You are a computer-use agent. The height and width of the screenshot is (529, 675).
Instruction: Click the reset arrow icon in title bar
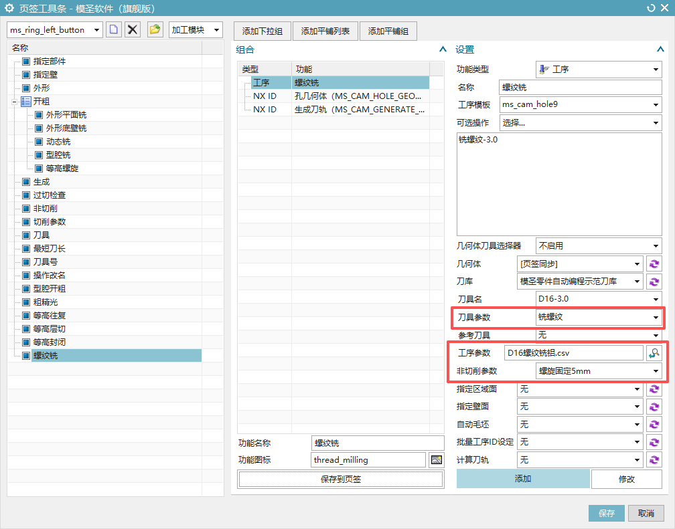651,8
